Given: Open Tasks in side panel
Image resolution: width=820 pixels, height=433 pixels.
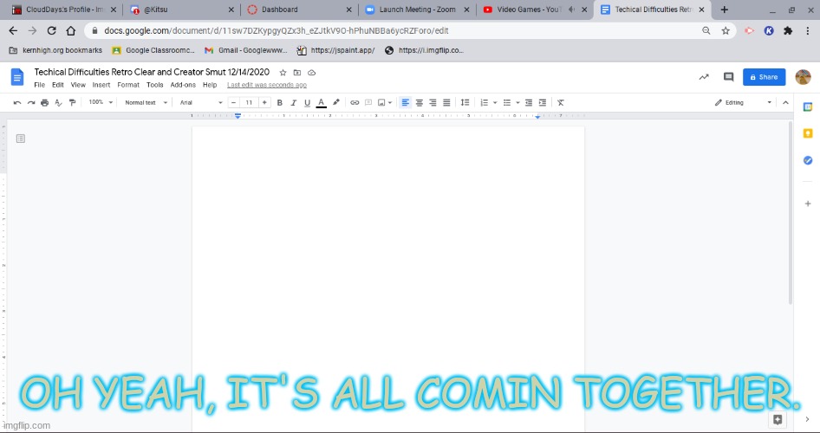Looking at the screenshot, I should (808, 160).
